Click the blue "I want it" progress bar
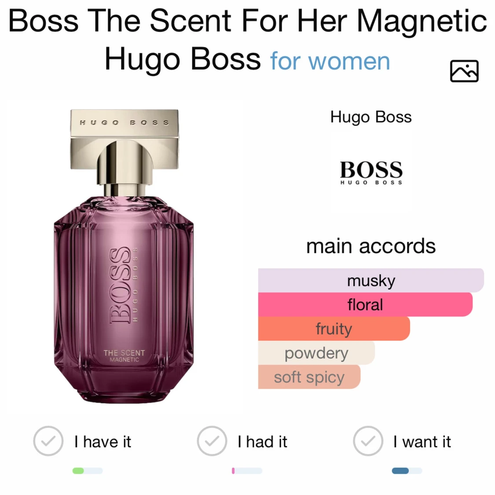The height and width of the screenshot is (495, 495). pyautogui.click(x=407, y=471)
